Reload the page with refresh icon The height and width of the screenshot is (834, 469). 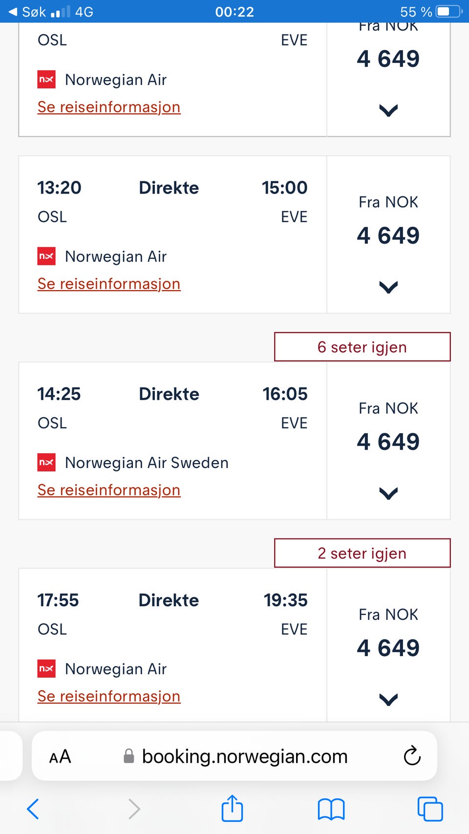(x=412, y=756)
